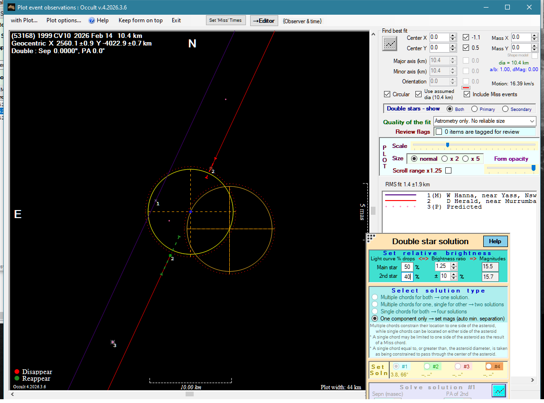Click the Set 'Miss' Times button
Viewport: 544px width, 403px height.
click(x=226, y=20)
